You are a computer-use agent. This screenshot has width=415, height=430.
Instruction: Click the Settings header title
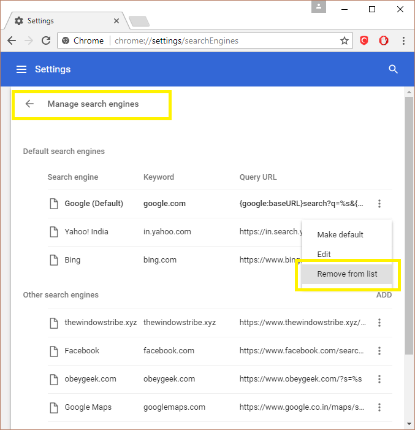click(x=53, y=69)
